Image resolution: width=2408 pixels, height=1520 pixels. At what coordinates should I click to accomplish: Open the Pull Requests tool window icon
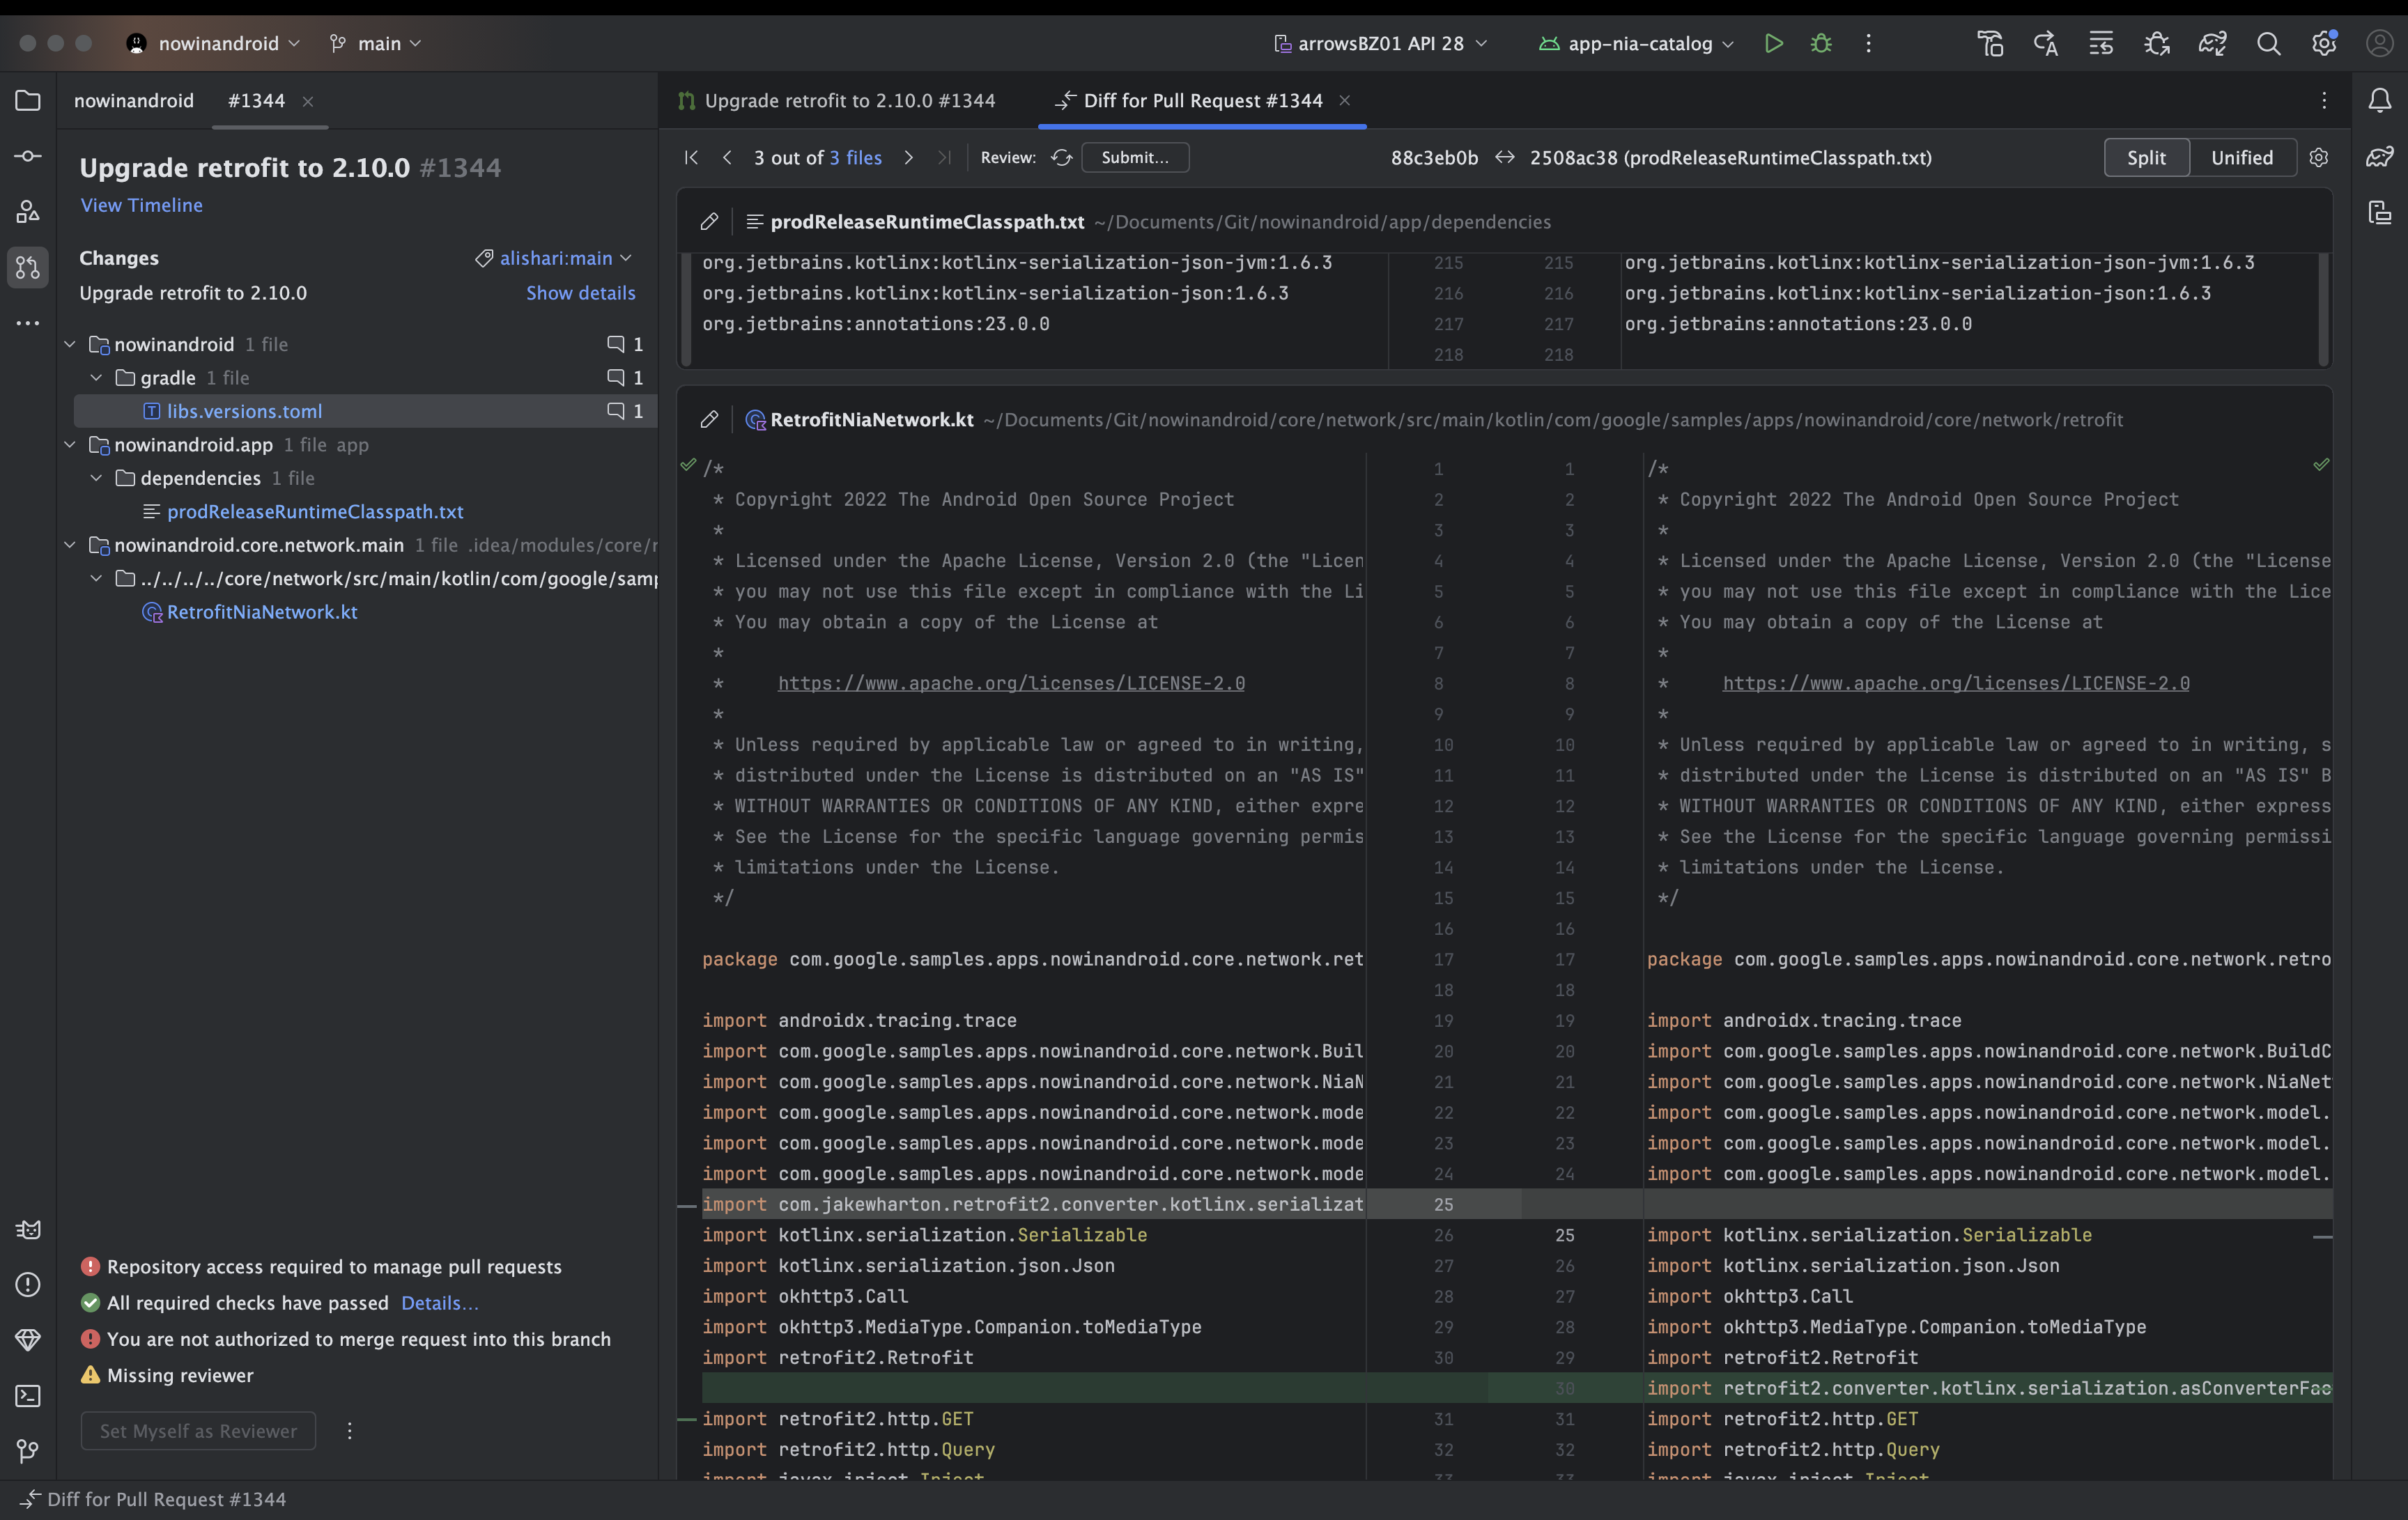coord(28,267)
